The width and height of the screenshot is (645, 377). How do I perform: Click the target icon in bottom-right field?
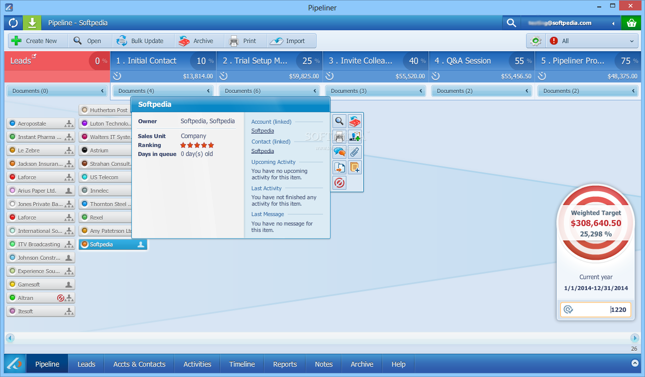pyautogui.click(x=568, y=310)
